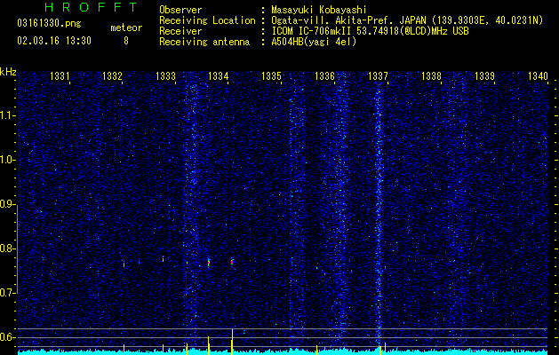
Task: Select the file name 03161330.png
Action: [49, 24]
